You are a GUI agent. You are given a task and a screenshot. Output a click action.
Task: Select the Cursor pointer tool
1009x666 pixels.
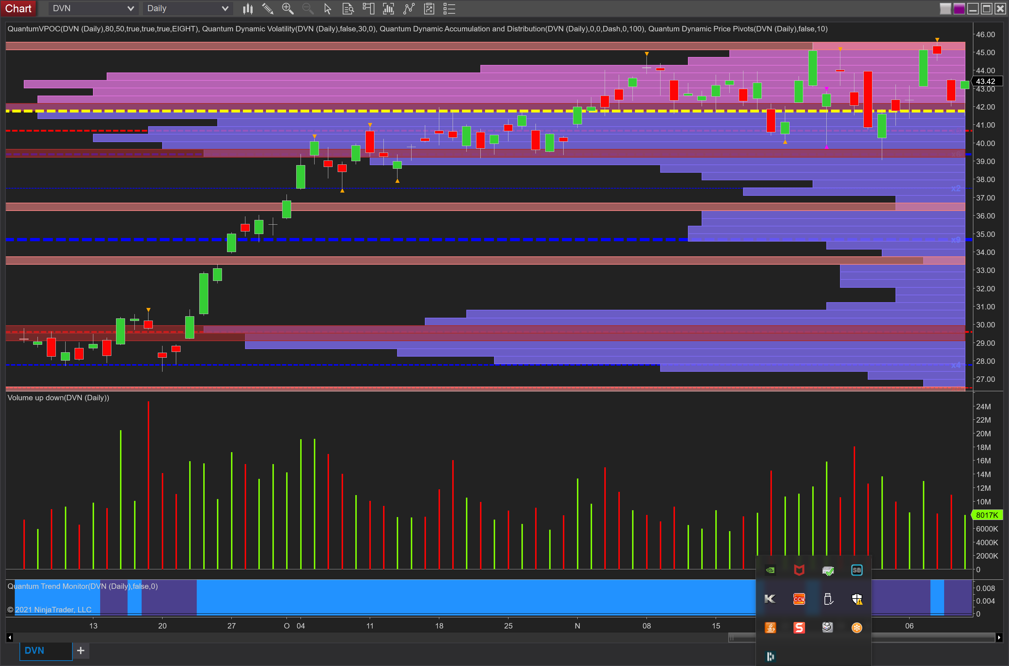click(x=327, y=9)
